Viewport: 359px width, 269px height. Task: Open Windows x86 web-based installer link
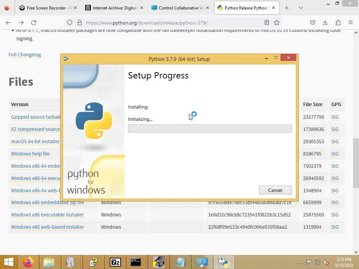coord(47,227)
